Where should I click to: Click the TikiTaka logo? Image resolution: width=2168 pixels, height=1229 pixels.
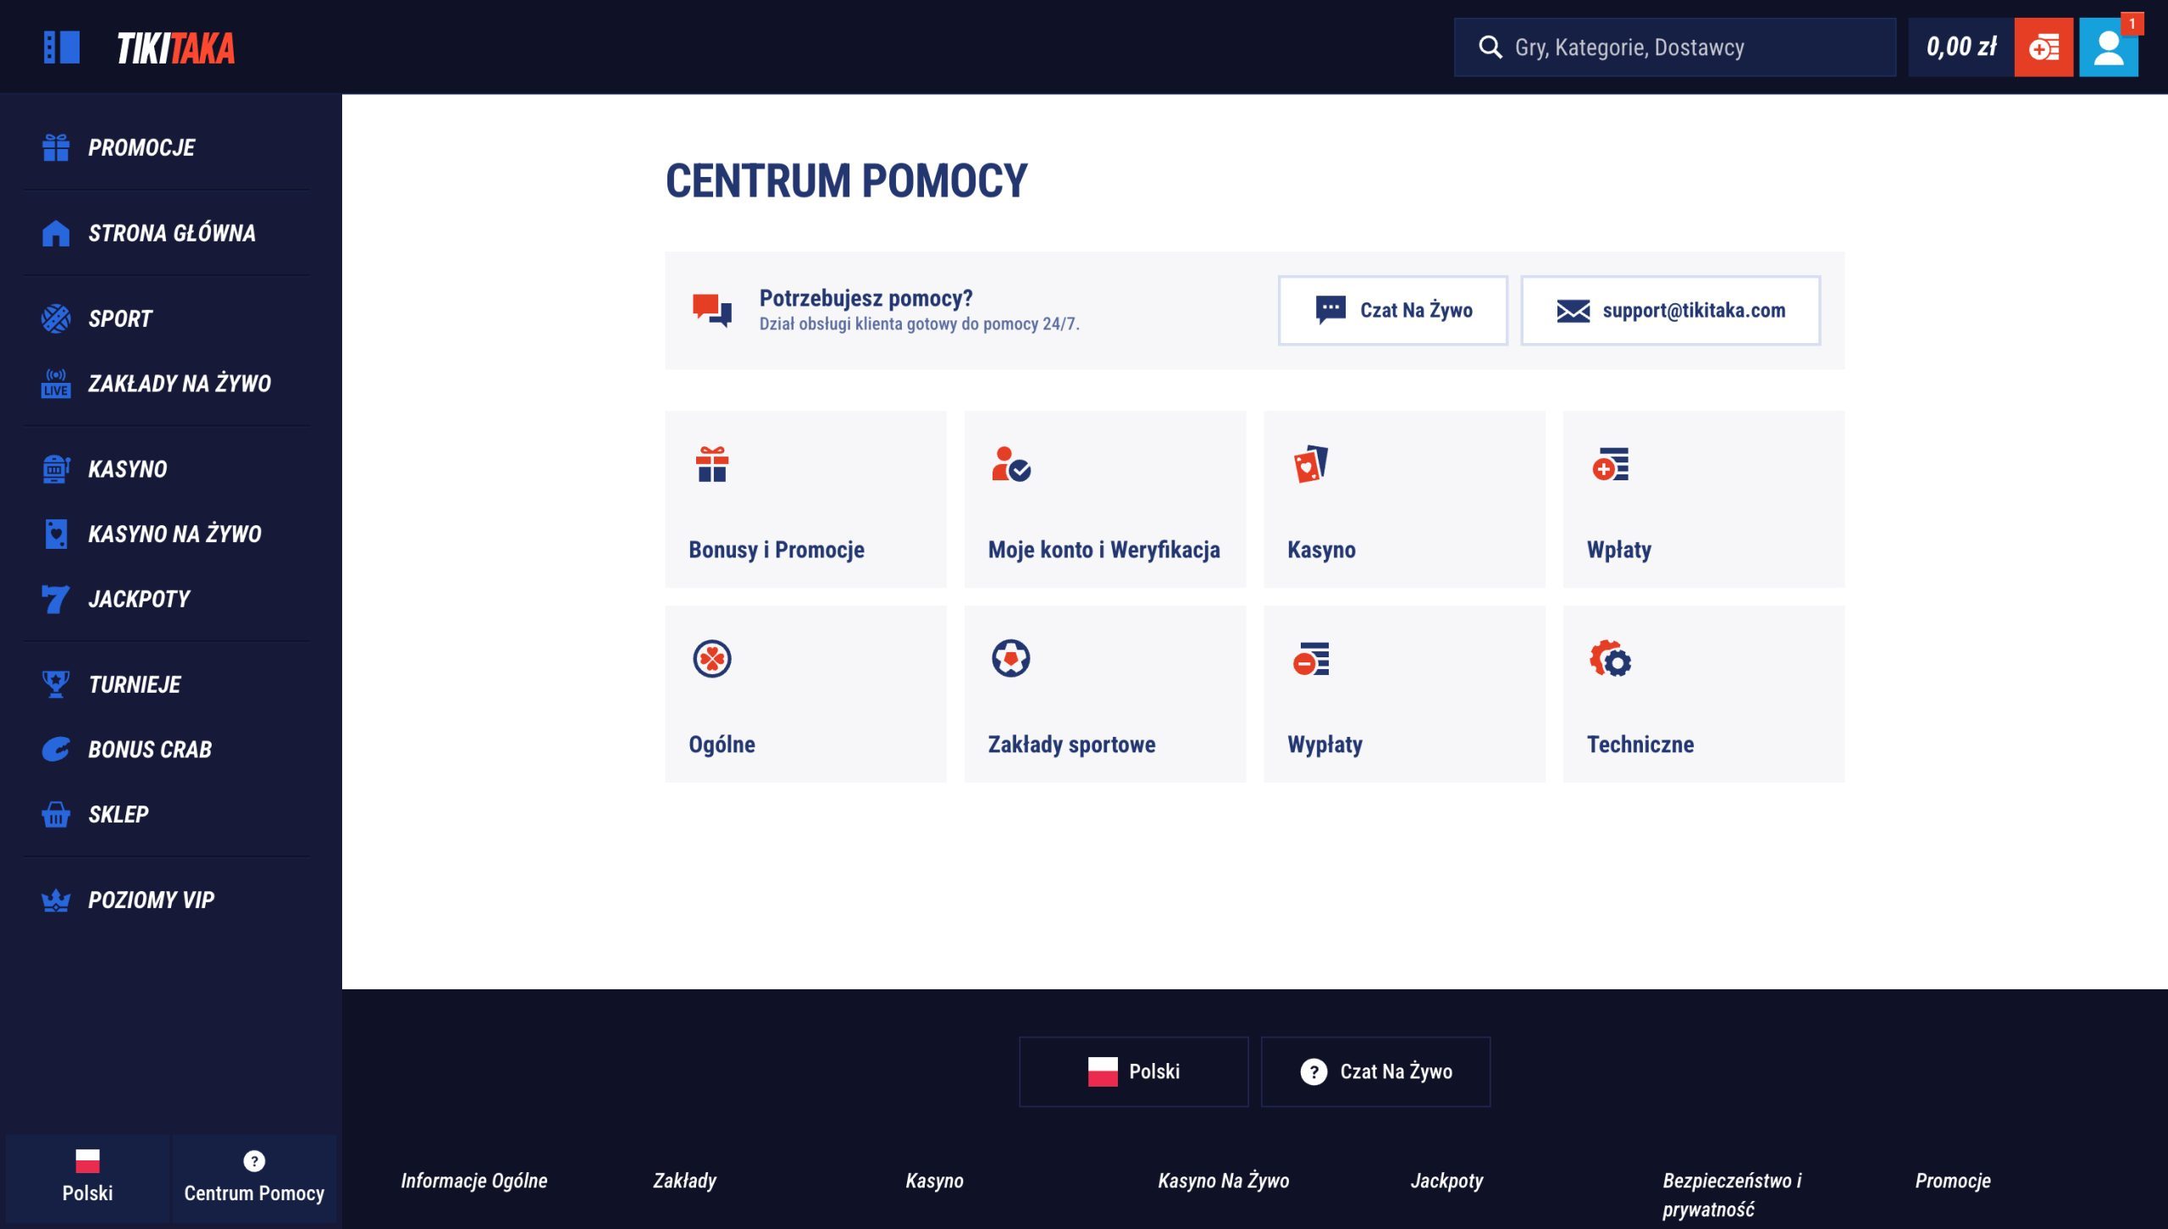[x=175, y=48]
